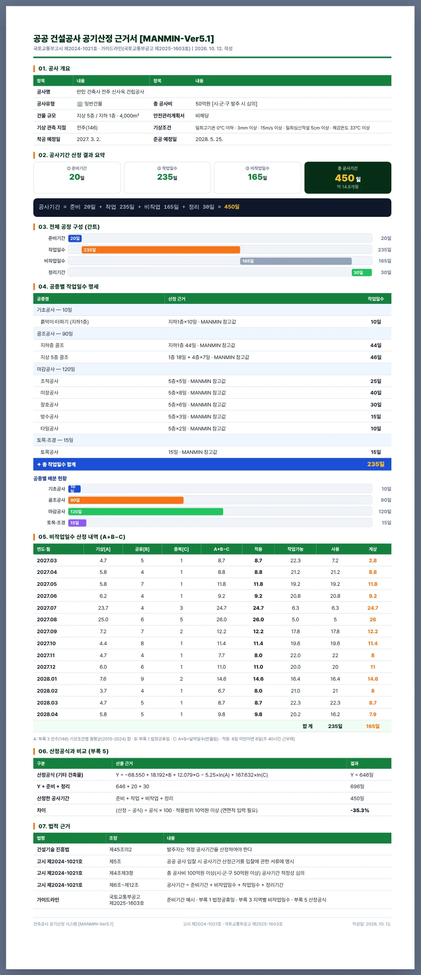Click the 흙막이·터파기 (지하1층) row

tap(212, 322)
